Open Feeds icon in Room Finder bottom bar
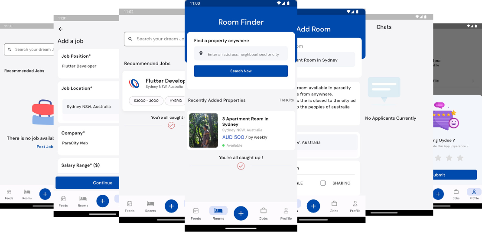Image resolution: width=482 pixels, height=232 pixels. coord(196,213)
